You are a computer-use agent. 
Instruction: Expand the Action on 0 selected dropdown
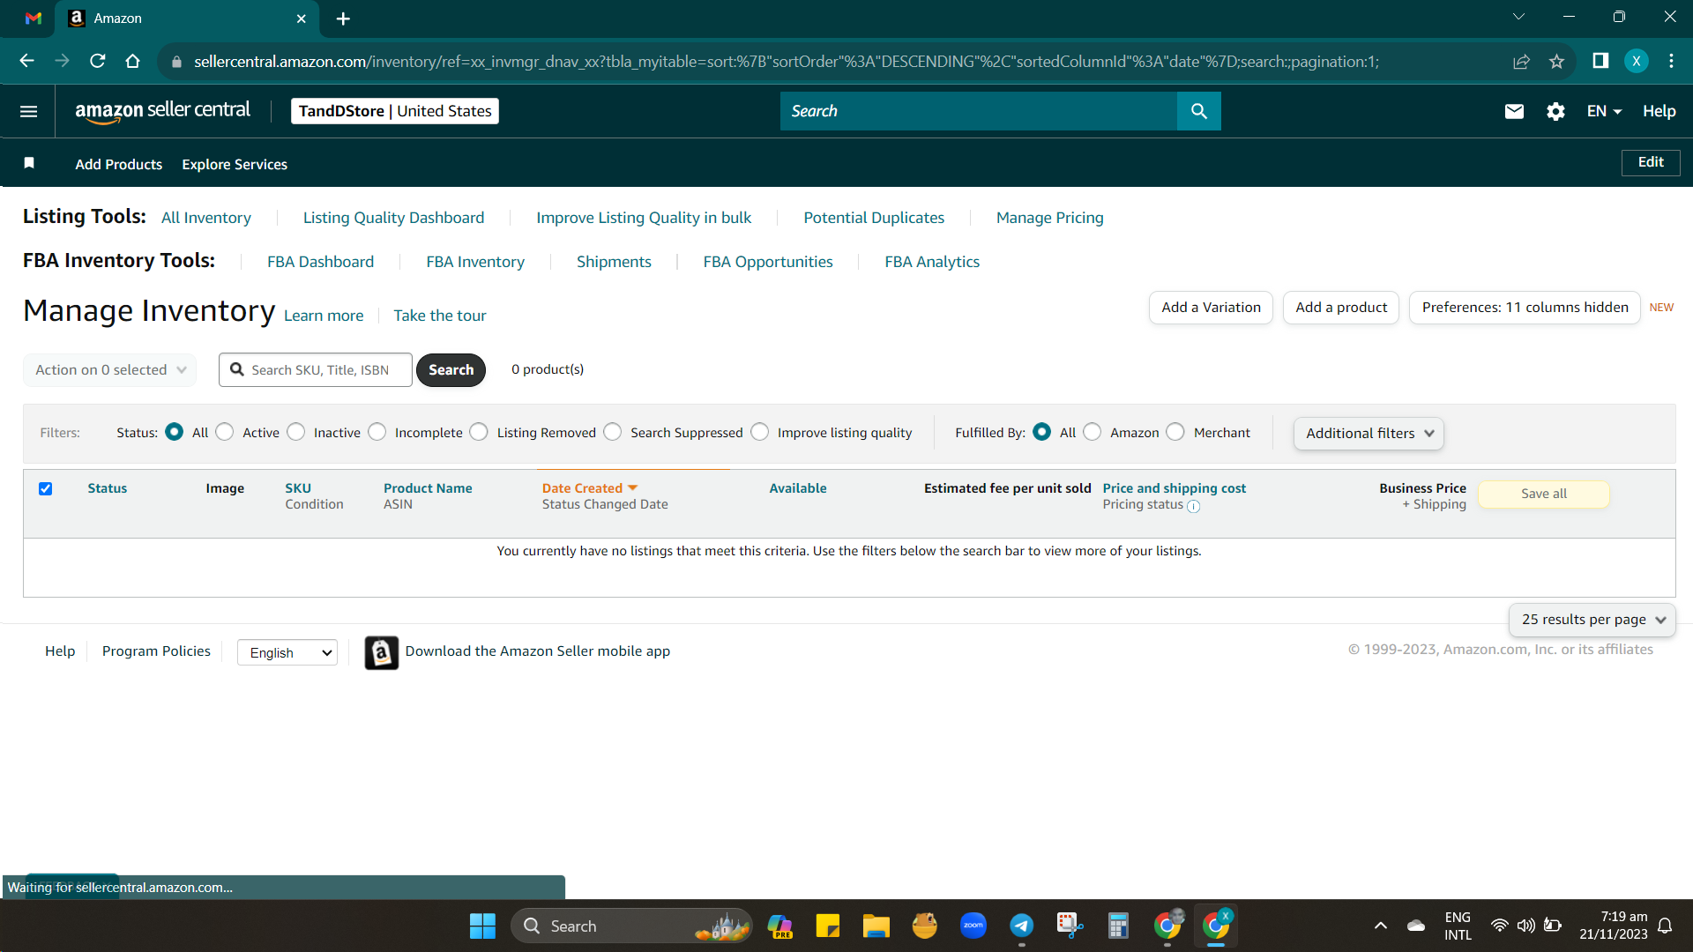click(109, 370)
